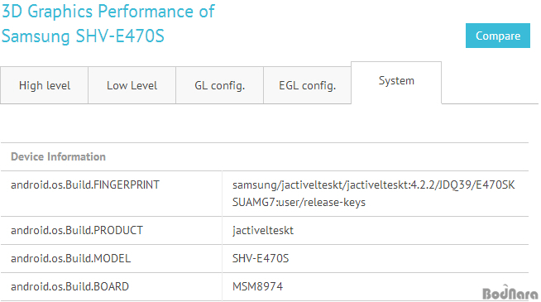The width and height of the screenshot is (541, 302).
Task: Select the android.os.Build.BOARD label
Action: point(69,286)
